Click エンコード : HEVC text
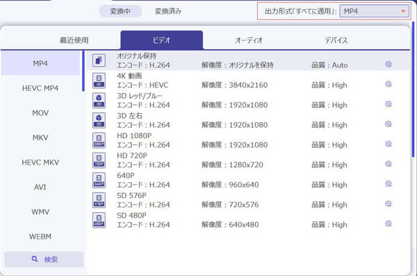The height and width of the screenshot is (276, 417). 142,85
